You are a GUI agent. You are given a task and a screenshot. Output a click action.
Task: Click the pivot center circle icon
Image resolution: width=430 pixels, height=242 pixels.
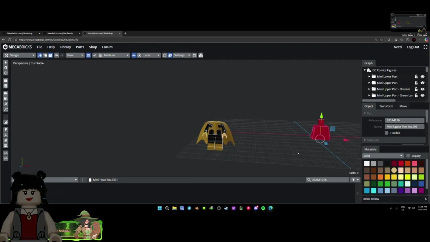pos(139,55)
